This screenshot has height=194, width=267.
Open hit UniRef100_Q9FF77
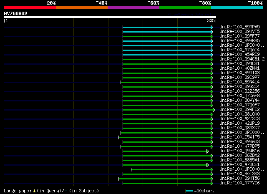[239, 36]
